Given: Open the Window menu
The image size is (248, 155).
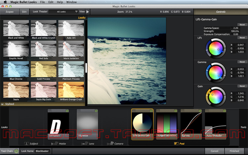Looking at the screenshot, I should 71,2.
